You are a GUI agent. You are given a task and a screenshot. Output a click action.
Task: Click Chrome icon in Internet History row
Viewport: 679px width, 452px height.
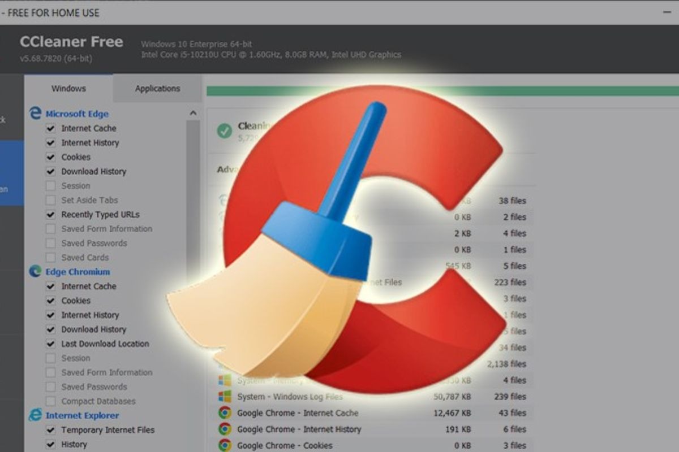click(x=225, y=429)
